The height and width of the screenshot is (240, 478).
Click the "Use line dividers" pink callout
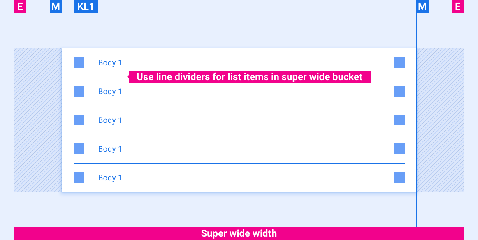point(249,77)
